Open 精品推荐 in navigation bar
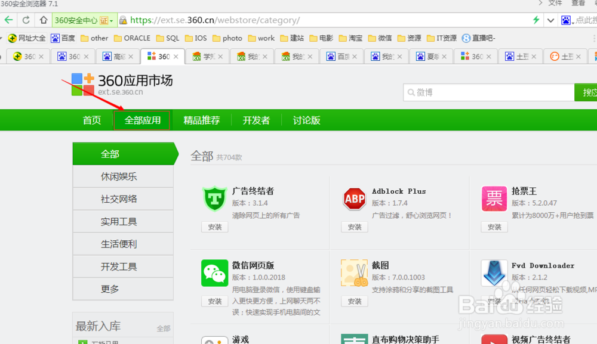The width and height of the screenshot is (597, 344). pyautogui.click(x=201, y=120)
